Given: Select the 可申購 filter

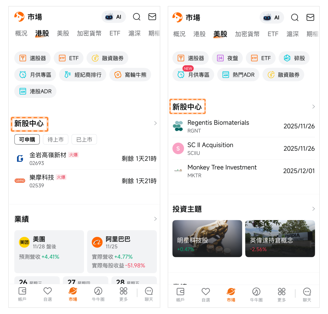Looking at the screenshot, I should (x=27, y=139).
